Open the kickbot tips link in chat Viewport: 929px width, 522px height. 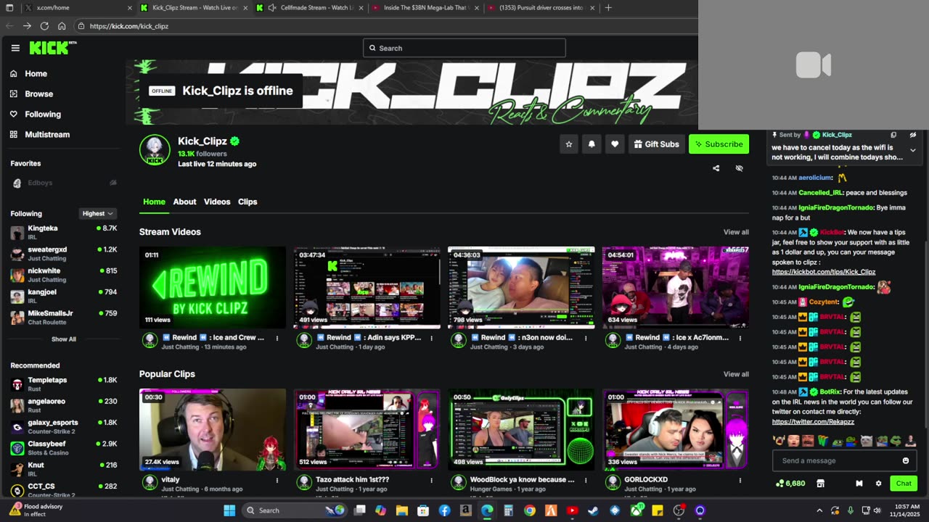(824, 272)
